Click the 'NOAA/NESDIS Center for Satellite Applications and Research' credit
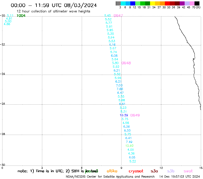 pos(110,177)
